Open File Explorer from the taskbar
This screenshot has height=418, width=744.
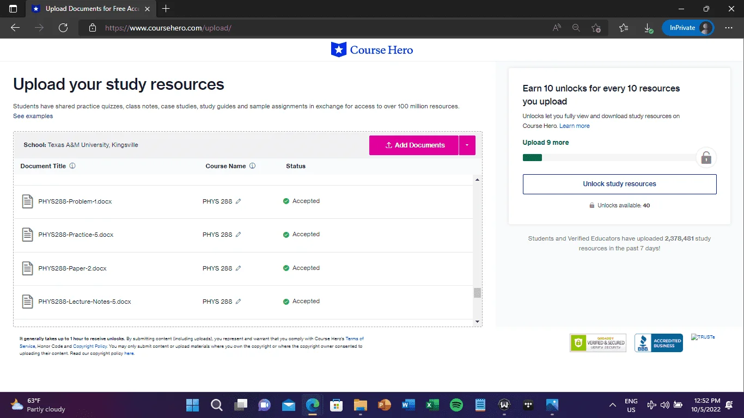361,405
